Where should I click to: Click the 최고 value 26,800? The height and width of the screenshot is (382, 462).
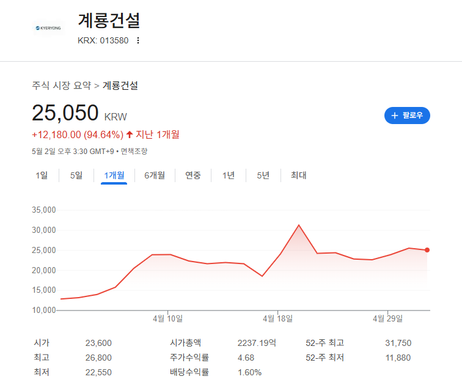click(x=98, y=358)
